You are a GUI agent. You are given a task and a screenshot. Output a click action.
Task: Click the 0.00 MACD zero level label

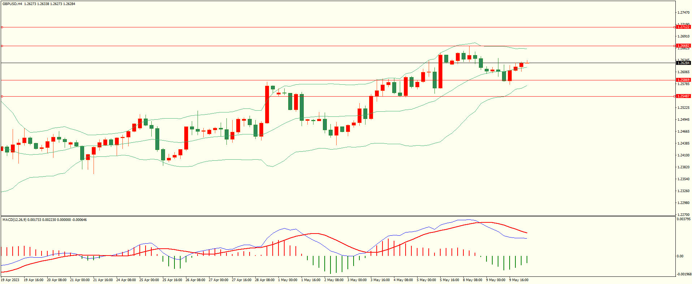coord(680,256)
